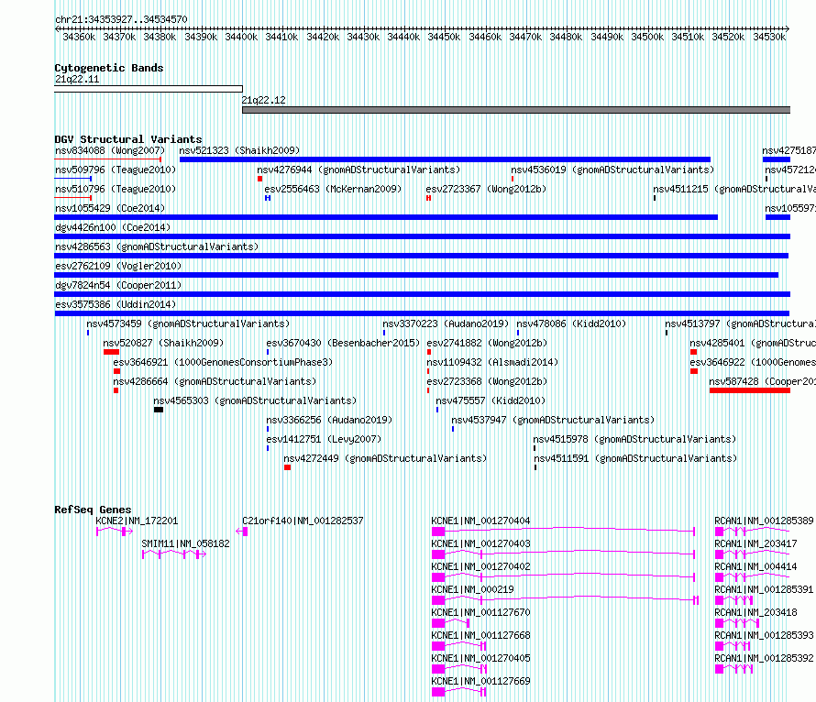Image resolution: width=816 pixels, height=702 pixels.
Task: Select the nsv4536019 gnomAD label
Action: tap(612, 170)
